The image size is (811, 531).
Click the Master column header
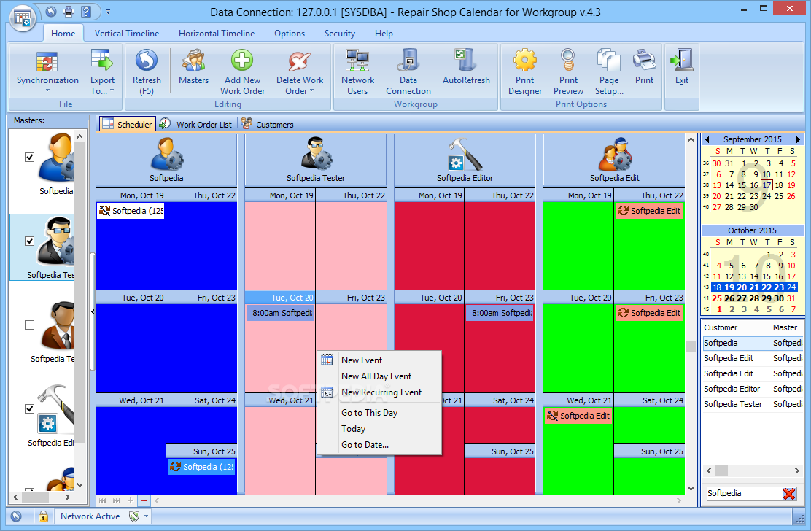787,327
